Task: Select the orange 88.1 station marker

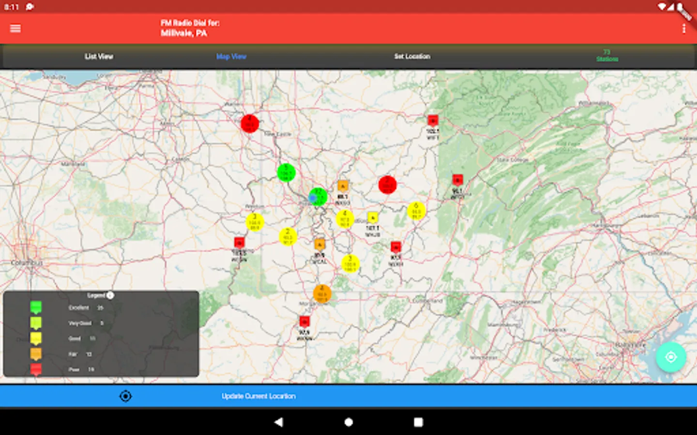Action: pos(343,187)
